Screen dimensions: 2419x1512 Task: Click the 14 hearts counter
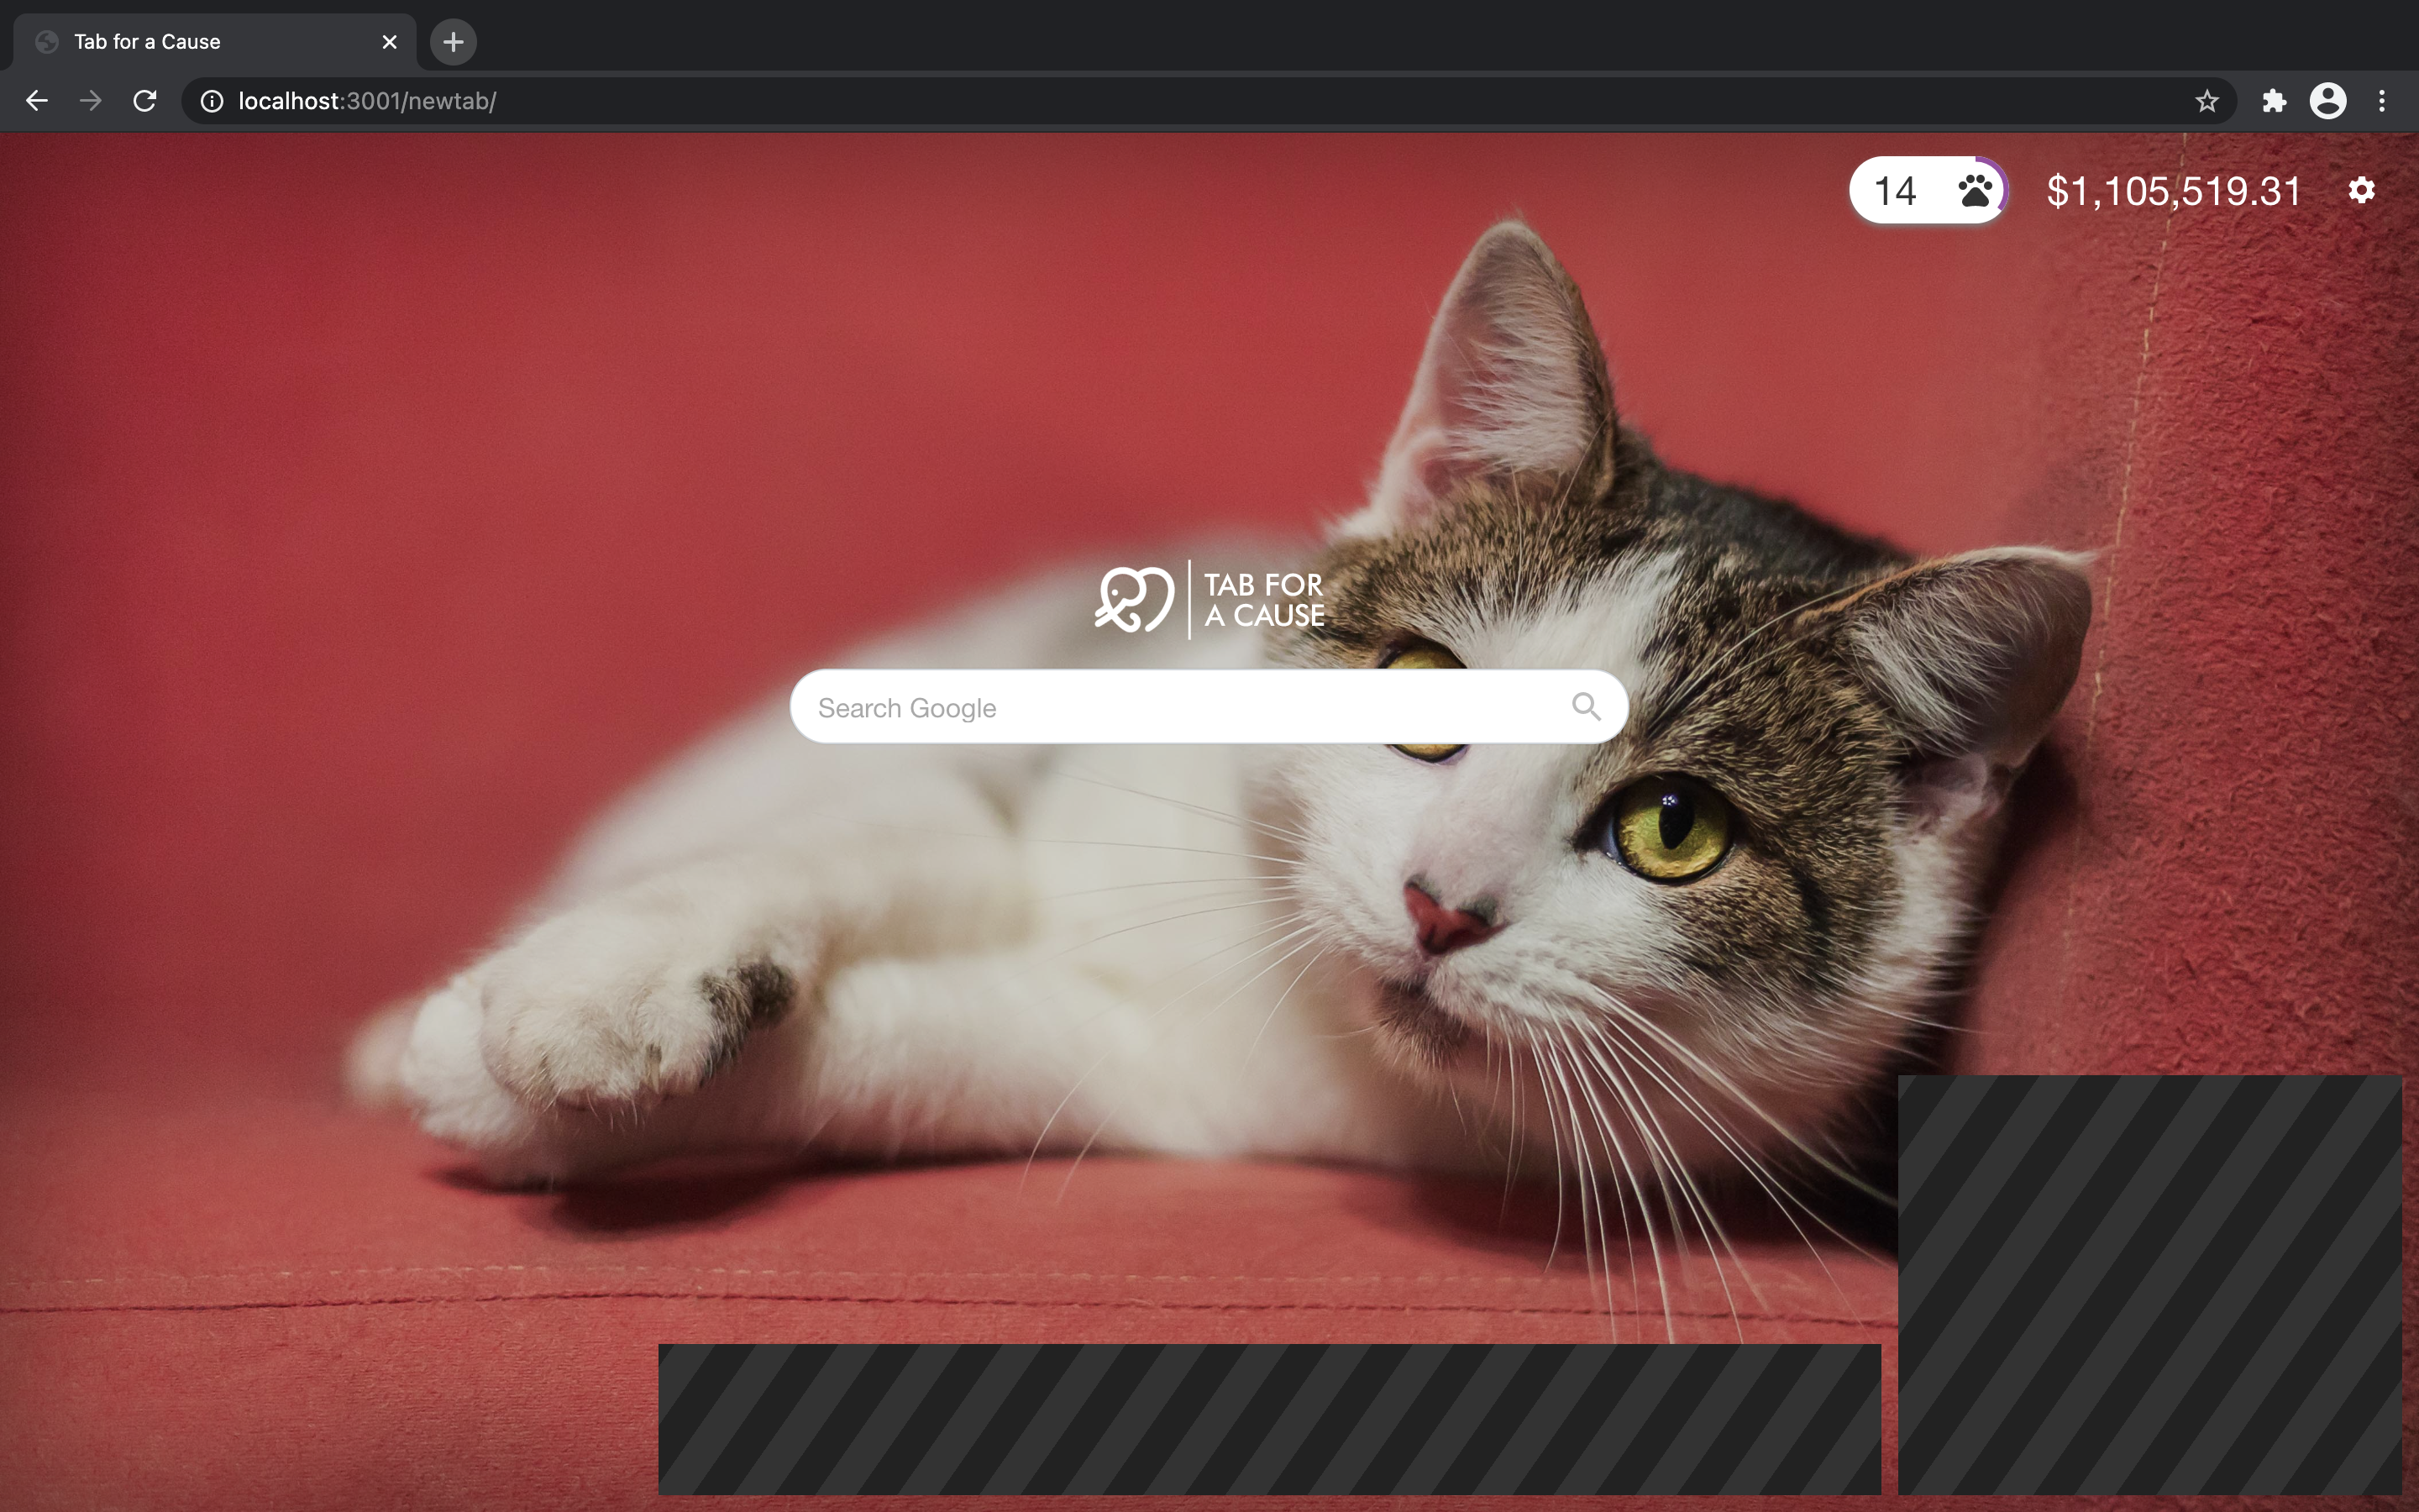[1895, 191]
